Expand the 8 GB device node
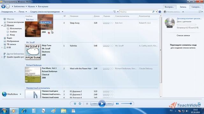The height and width of the screenshot is (114, 204). (x=2, y=47)
